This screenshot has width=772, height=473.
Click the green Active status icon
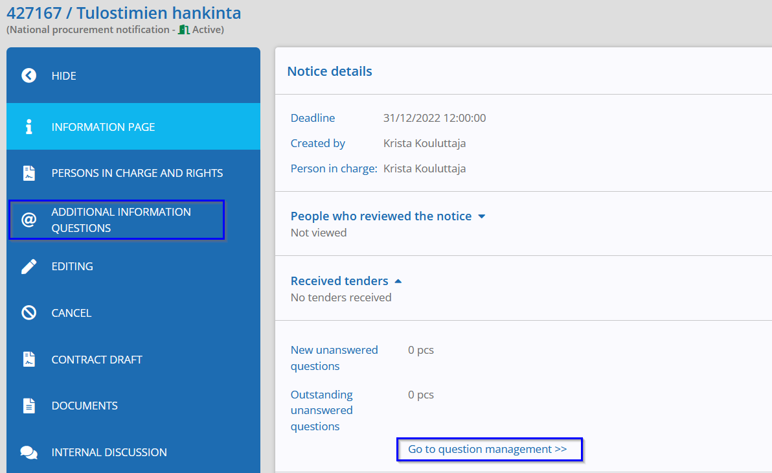tap(184, 30)
